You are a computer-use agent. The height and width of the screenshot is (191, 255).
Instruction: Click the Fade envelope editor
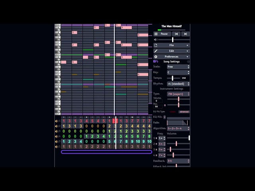pos(177,123)
